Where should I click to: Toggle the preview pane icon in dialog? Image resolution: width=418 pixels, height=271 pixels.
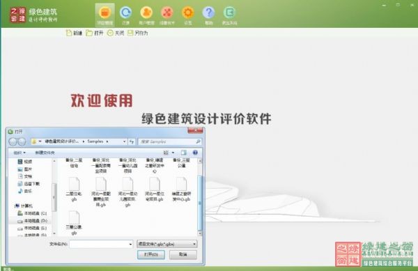coord(184,153)
